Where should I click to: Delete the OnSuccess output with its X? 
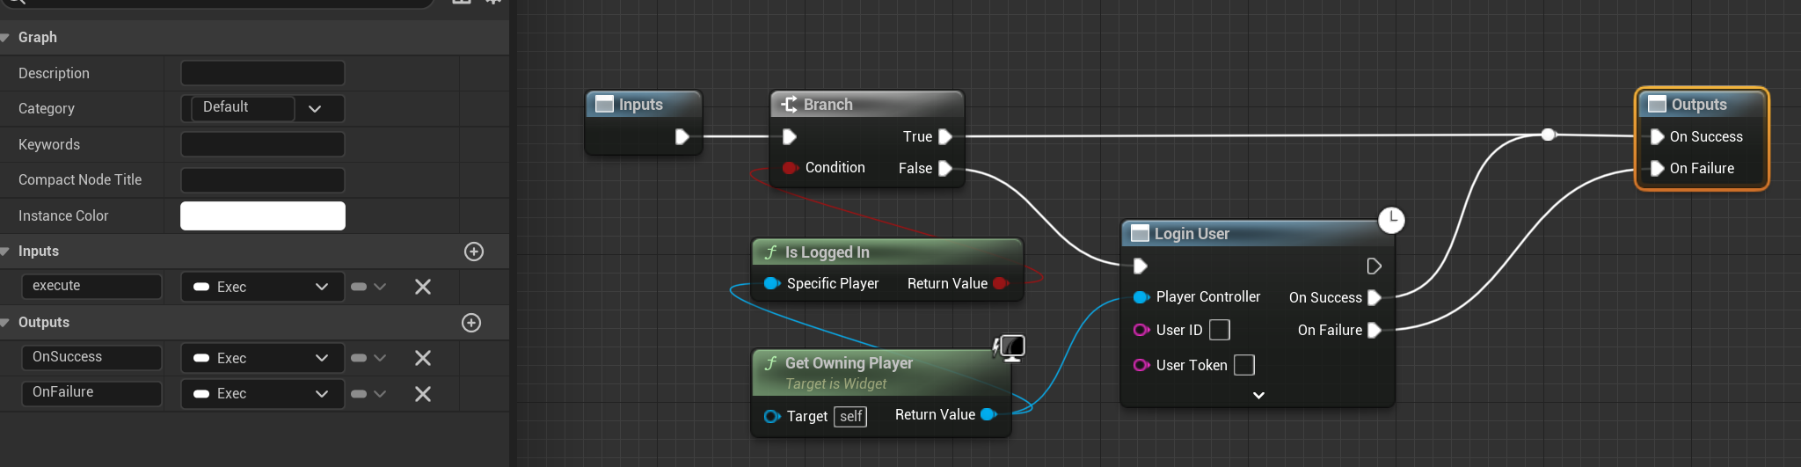point(423,358)
